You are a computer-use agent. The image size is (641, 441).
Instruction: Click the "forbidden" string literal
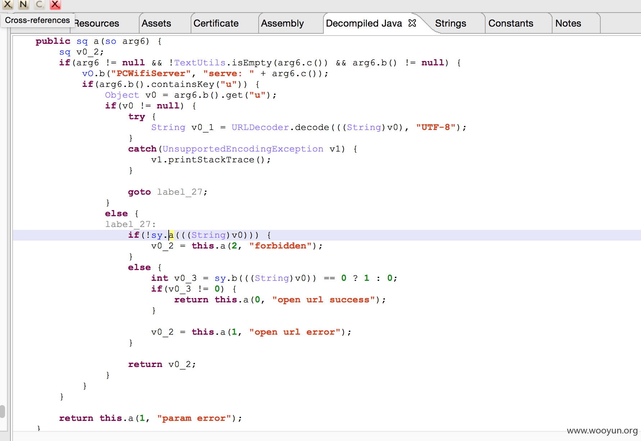pyautogui.click(x=281, y=246)
